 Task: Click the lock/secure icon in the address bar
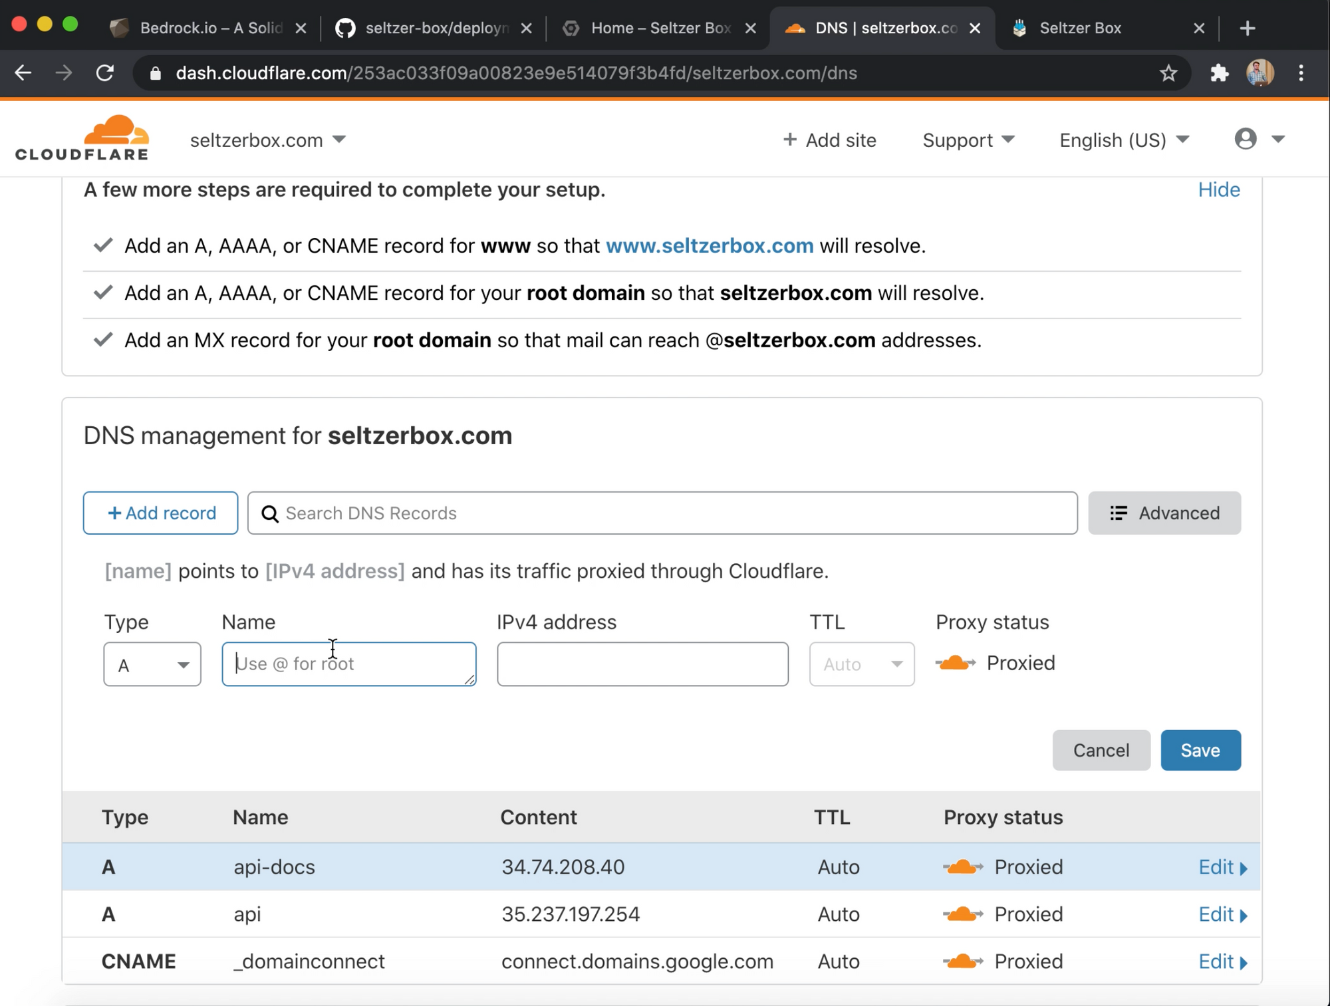click(x=153, y=73)
